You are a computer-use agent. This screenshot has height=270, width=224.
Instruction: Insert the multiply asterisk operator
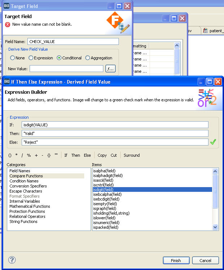17,155
